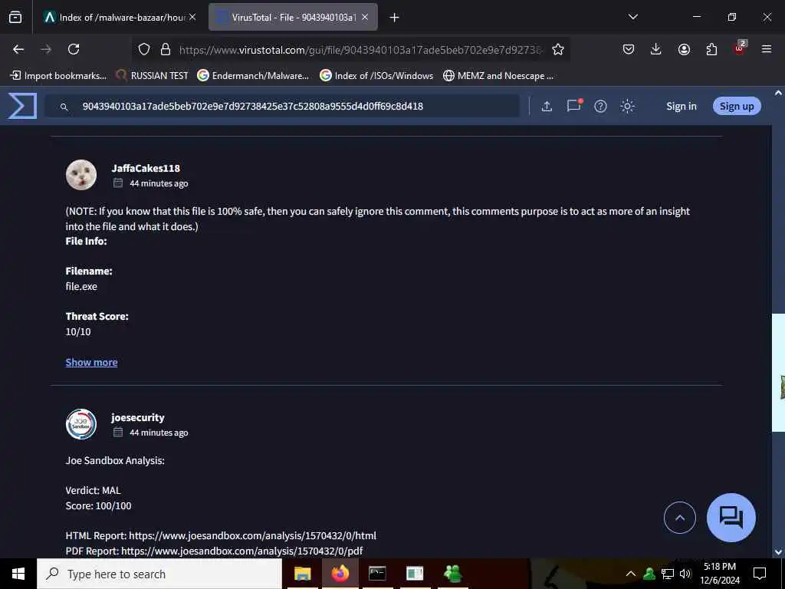Open the network tray icon
785x589 pixels.
(668, 574)
